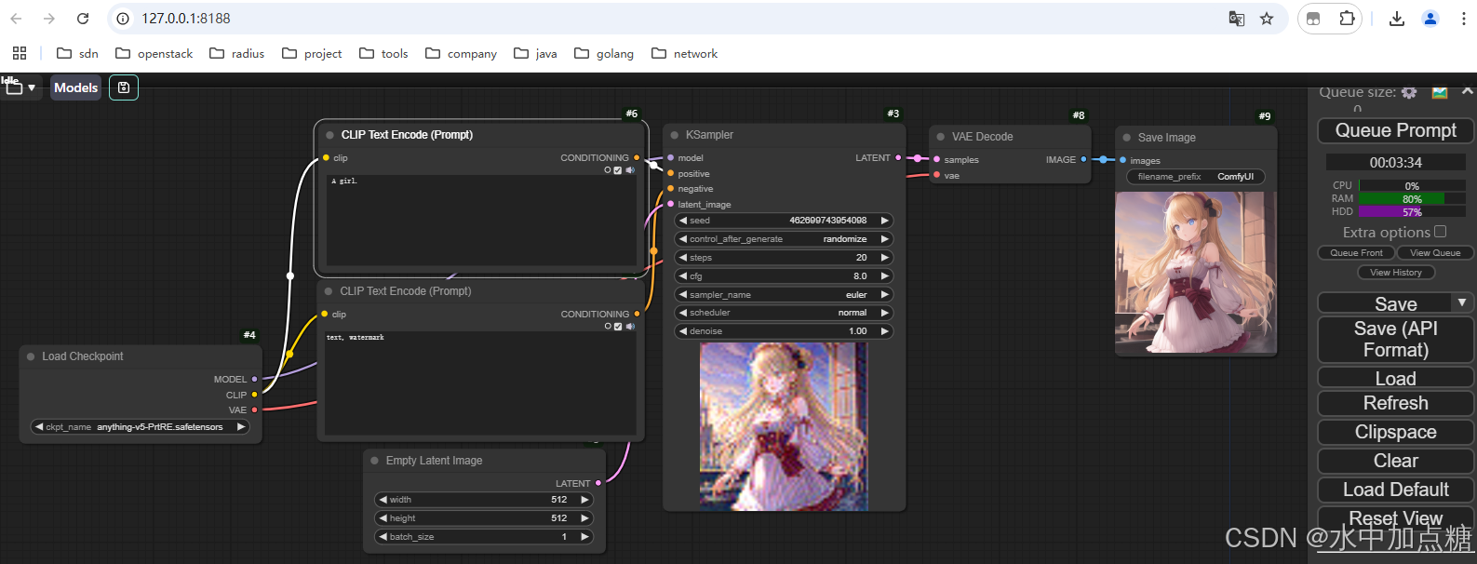This screenshot has width=1477, height=564.
Task: Increase seed with its right arrow
Action: [x=885, y=221]
